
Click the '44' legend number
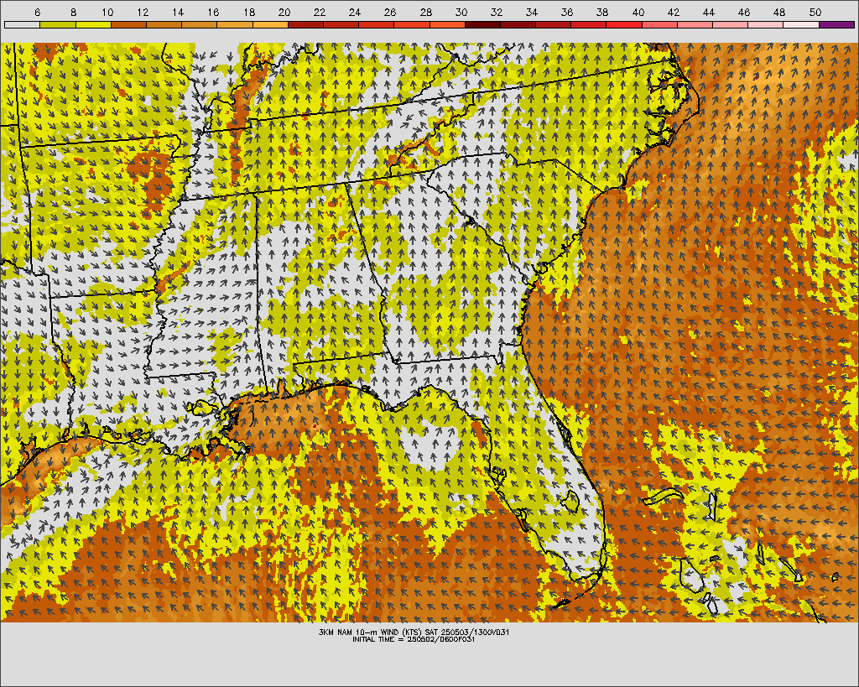(x=708, y=12)
